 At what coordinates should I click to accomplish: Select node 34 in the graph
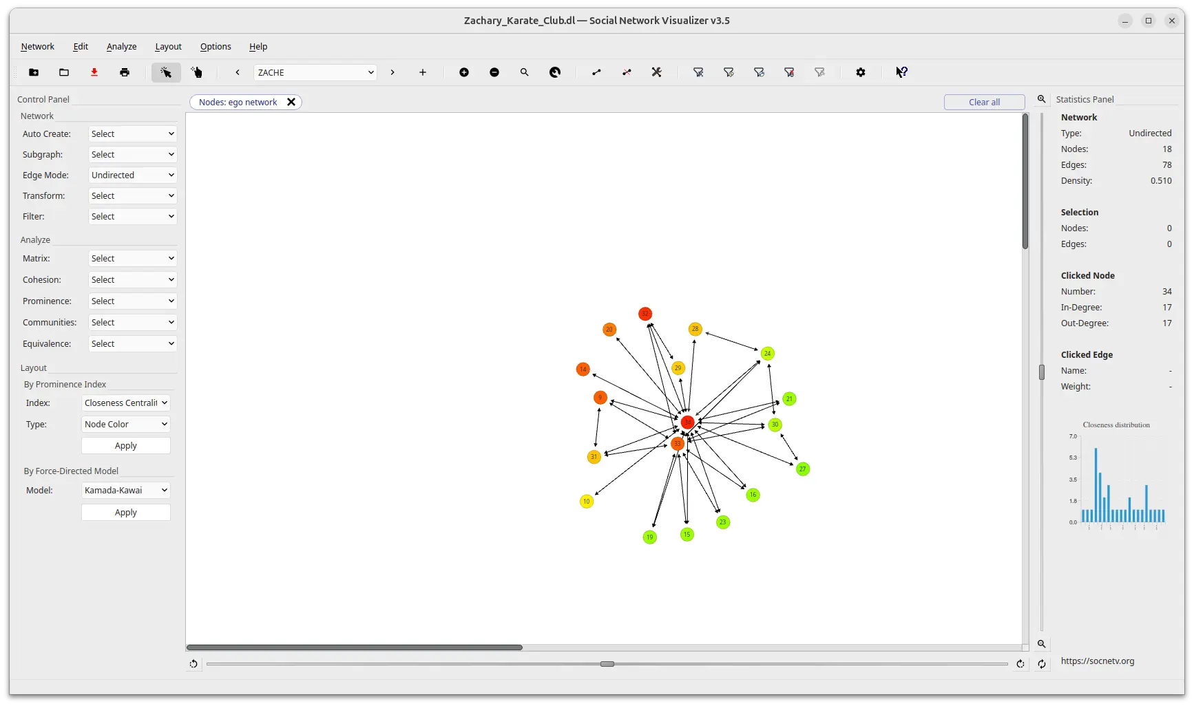point(687,422)
